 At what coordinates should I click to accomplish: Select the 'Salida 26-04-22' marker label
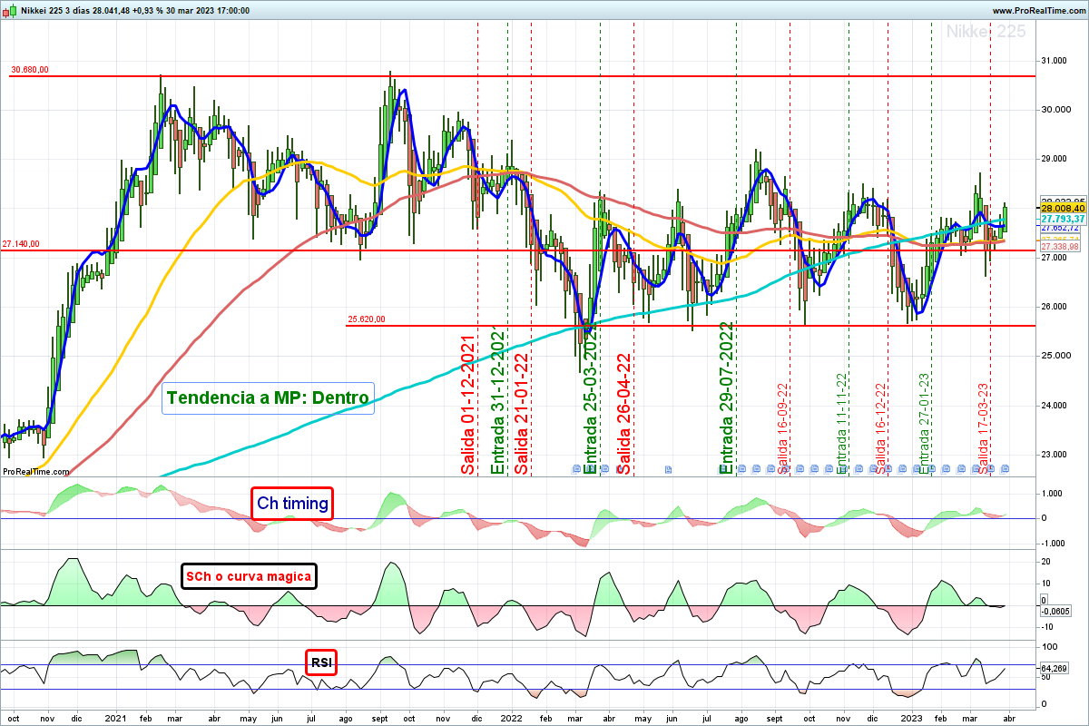tap(624, 413)
